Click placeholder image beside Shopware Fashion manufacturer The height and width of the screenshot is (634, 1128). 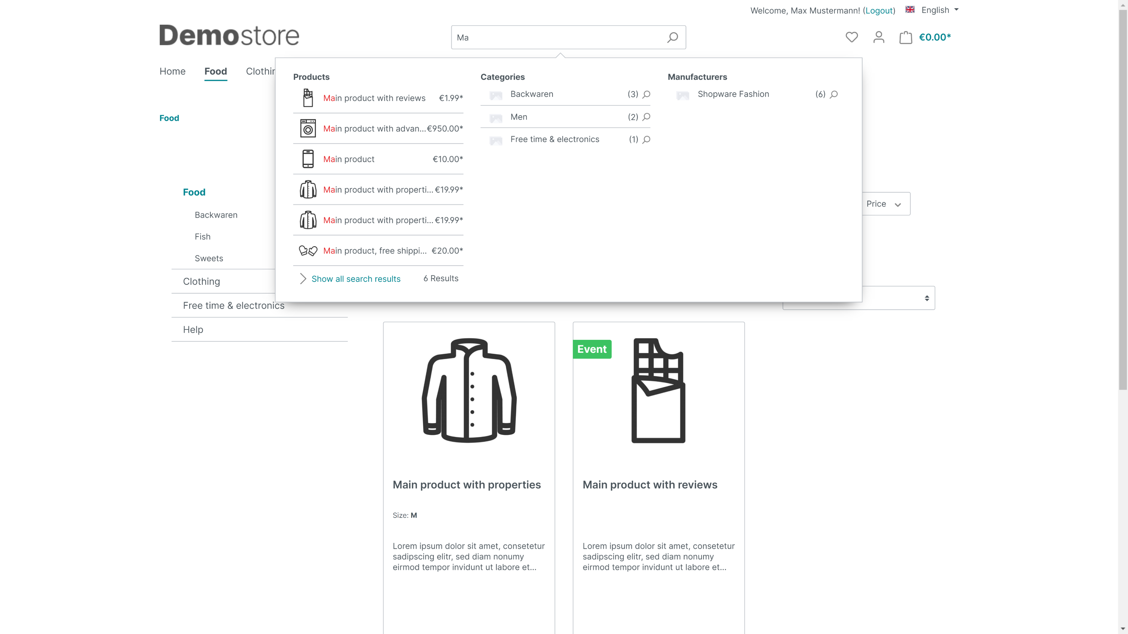point(683,95)
